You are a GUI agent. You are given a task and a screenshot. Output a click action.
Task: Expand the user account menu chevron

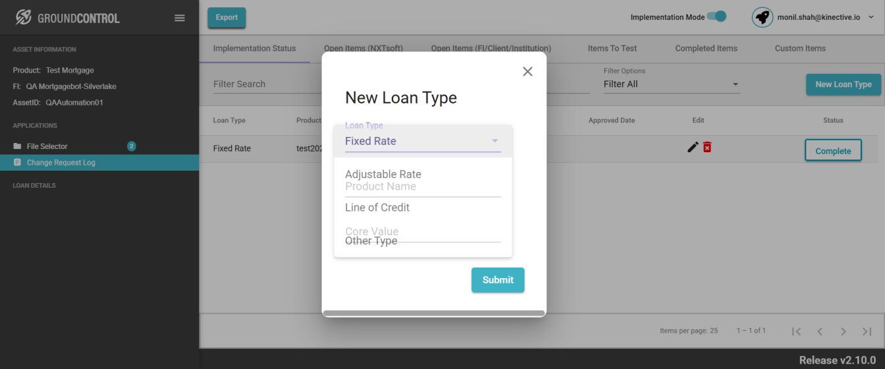tap(871, 17)
